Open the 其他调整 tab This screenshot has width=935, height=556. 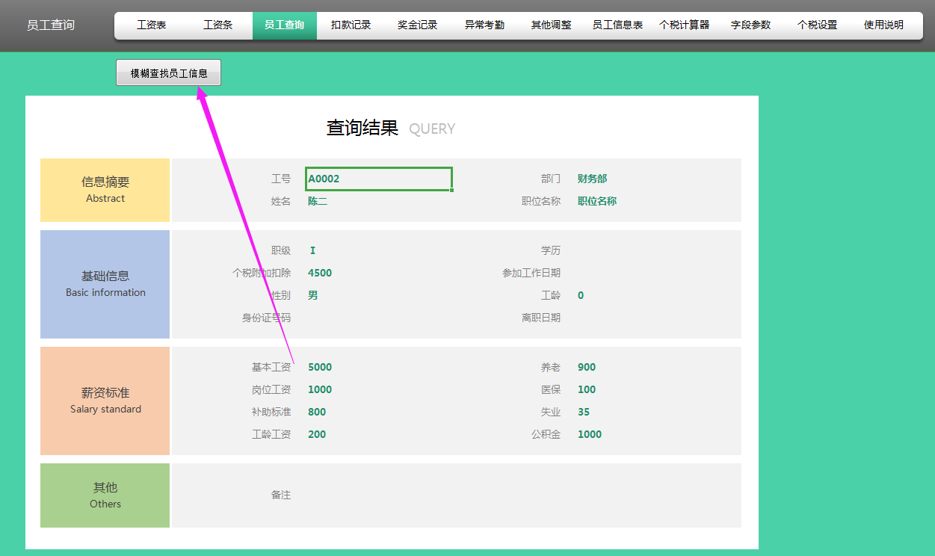(x=550, y=24)
